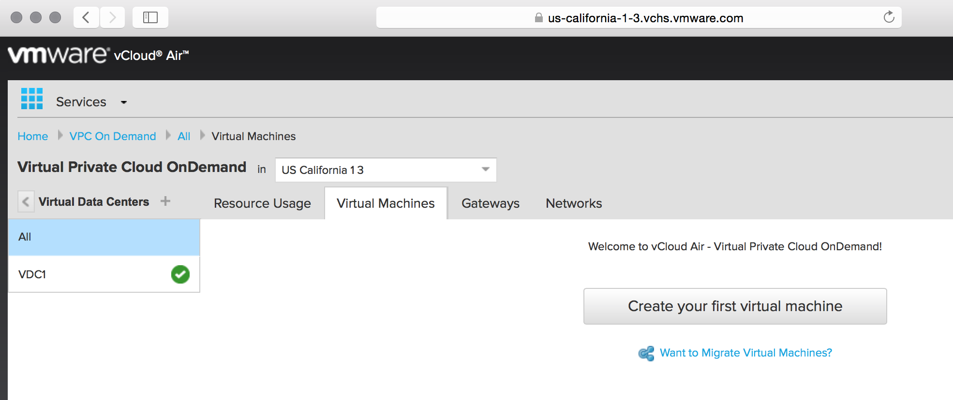Go back in browser history
Image resolution: width=953 pixels, height=400 pixels.
coord(87,17)
